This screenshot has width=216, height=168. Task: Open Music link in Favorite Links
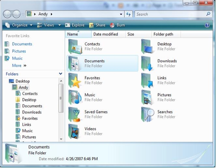tap(17, 58)
